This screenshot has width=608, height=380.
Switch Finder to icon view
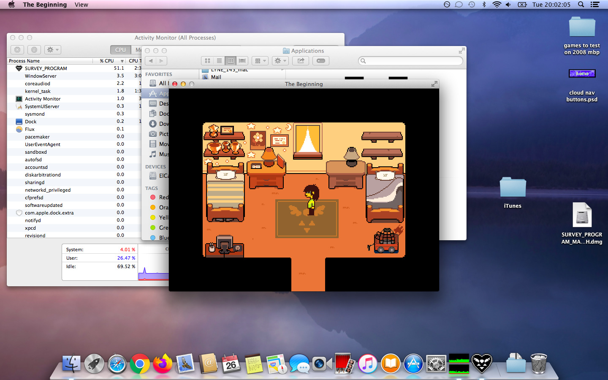(x=207, y=61)
